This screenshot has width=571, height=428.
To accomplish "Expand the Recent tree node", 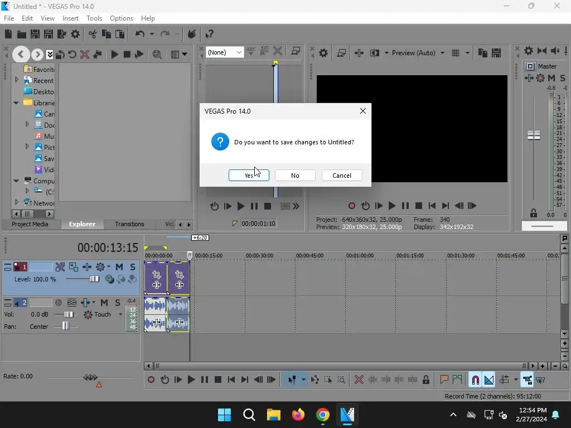I will (16, 79).
